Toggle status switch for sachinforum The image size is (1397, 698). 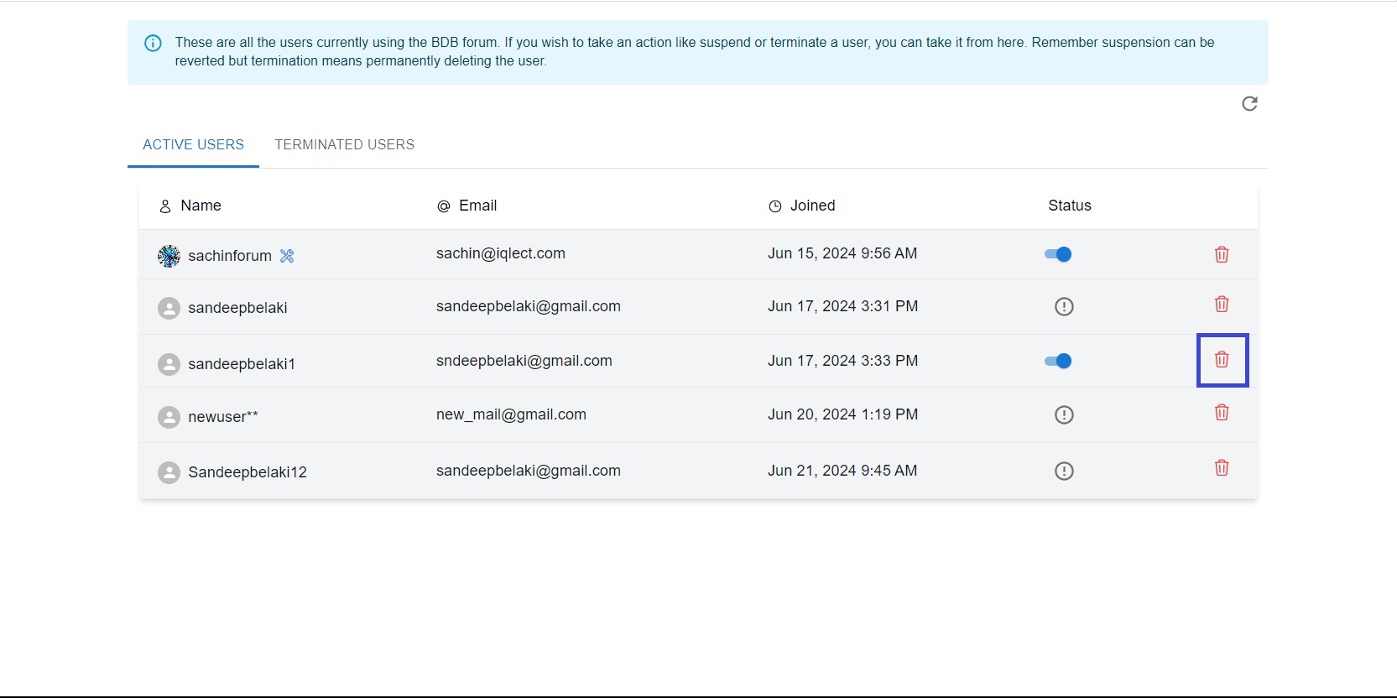(x=1058, y=254)
